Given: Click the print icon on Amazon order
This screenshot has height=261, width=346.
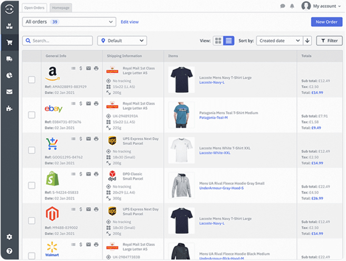Looking at the screenshot, I should (x=96, y=68).
